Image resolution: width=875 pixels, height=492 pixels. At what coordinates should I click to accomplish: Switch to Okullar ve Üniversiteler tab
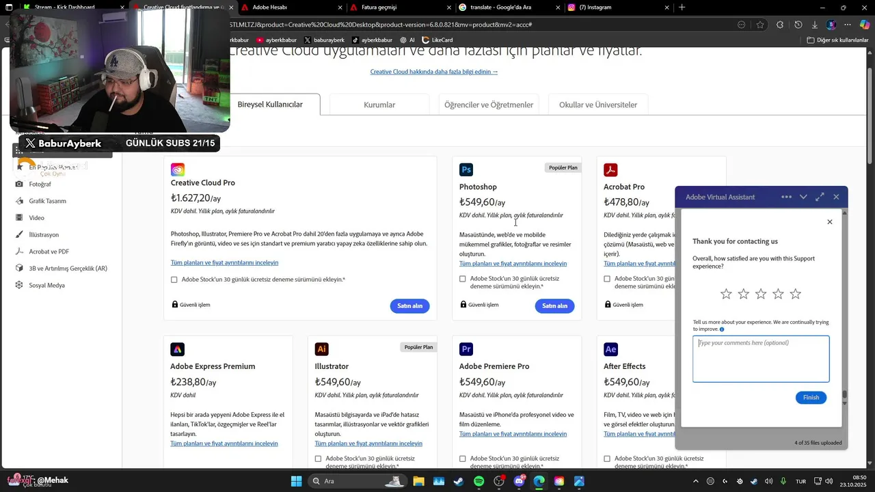pos(598,105)
